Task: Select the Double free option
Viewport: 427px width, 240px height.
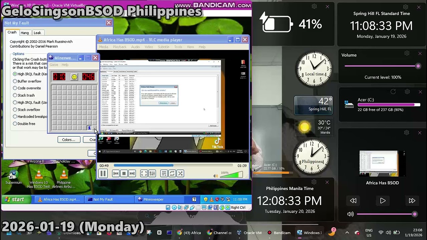Action: [x=24, y=124]
